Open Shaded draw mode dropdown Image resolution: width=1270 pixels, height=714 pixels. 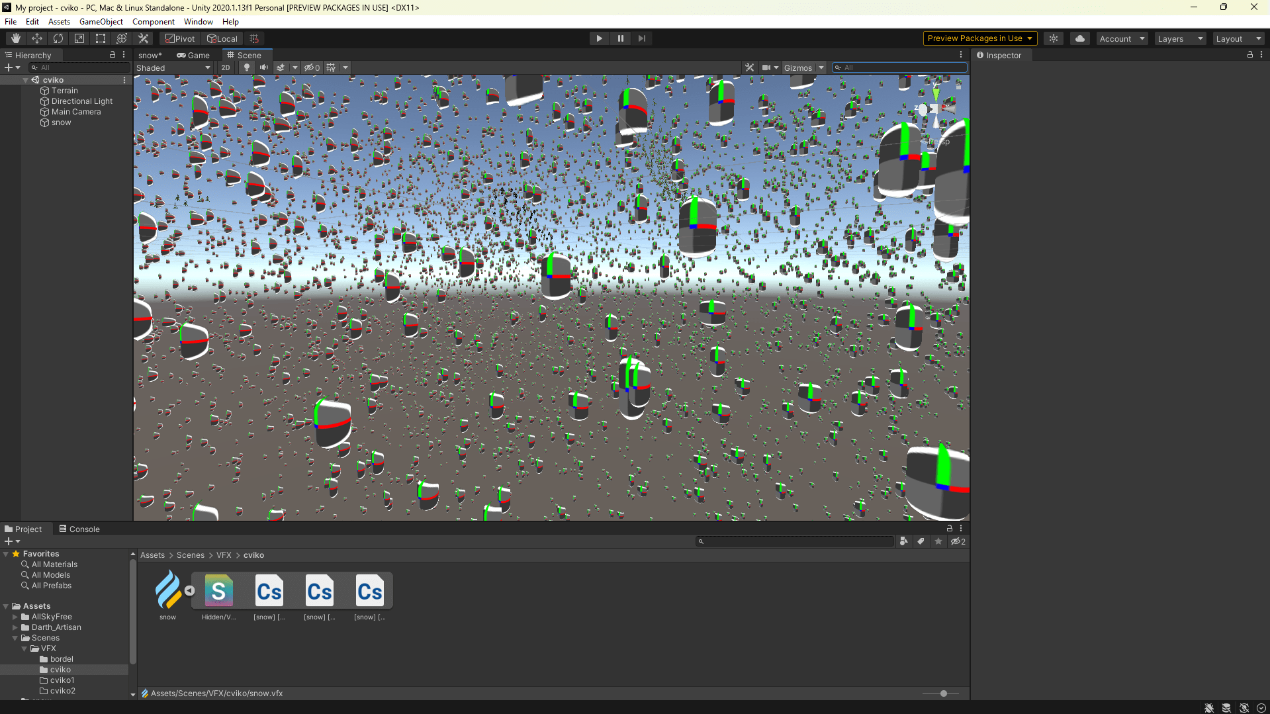tap(173, 67)
